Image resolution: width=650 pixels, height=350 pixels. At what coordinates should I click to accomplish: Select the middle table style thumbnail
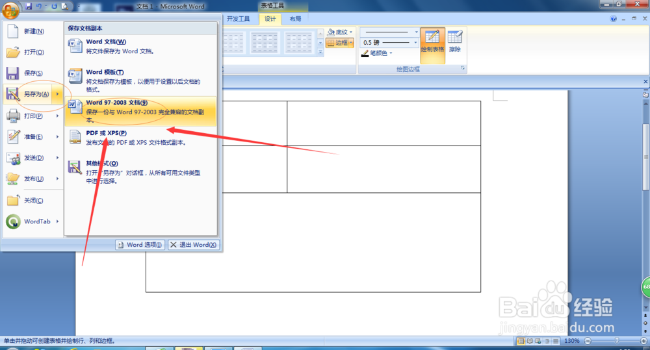265,43
